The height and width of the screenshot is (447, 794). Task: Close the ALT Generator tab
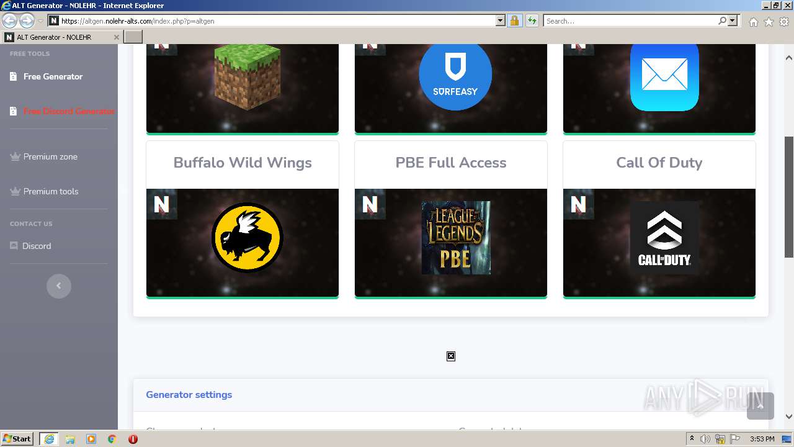[116, 37]
